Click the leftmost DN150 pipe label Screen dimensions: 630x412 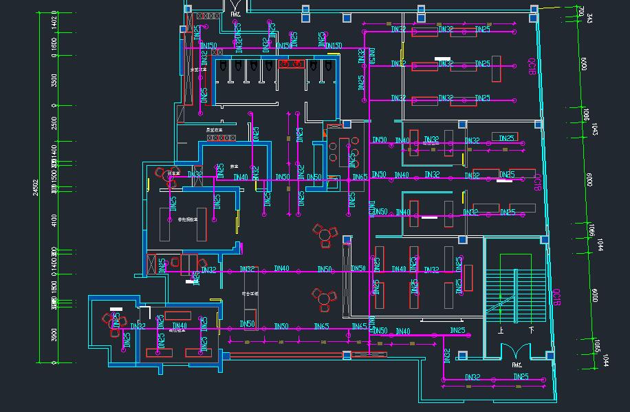(x=208, y=46)
